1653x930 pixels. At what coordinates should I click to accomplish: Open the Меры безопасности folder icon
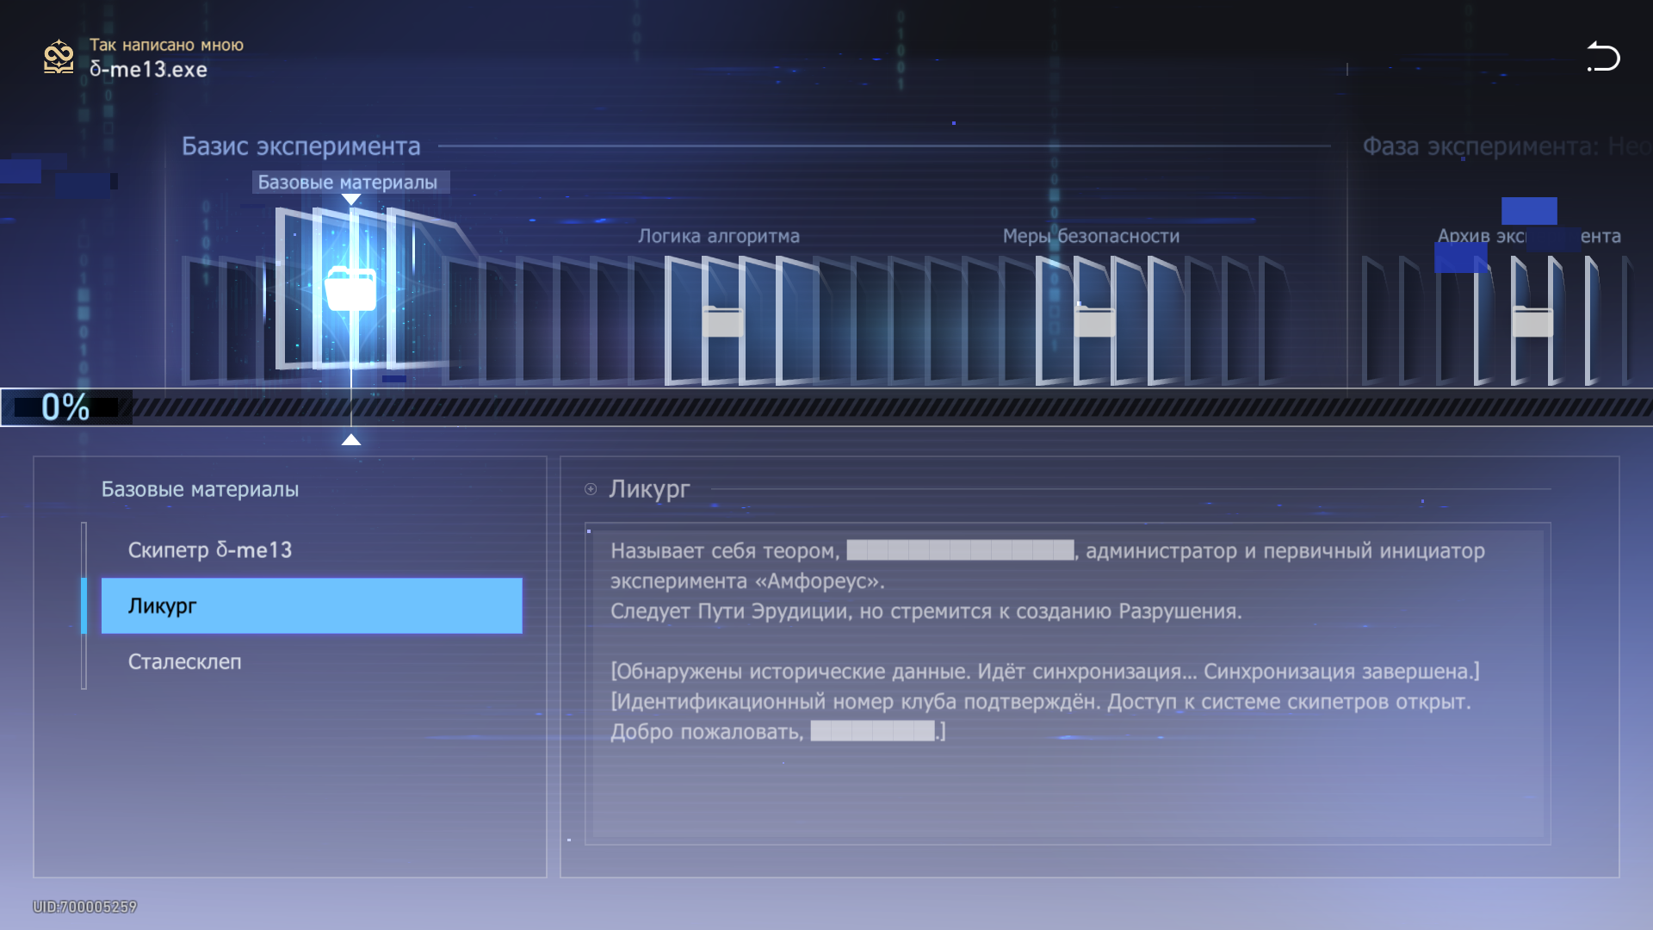tap(1095, 321)
